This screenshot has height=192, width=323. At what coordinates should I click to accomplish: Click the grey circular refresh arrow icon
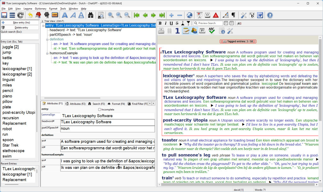pyautogui.click(x=21, y=15)
